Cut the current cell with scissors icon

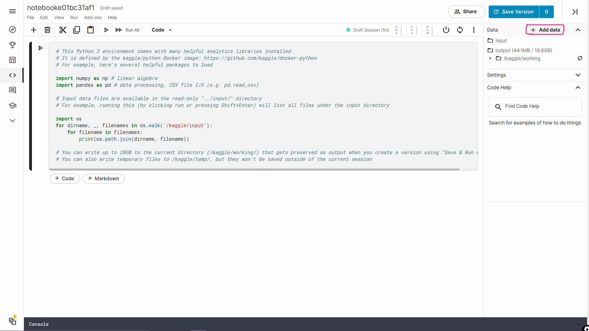pyautogui.click(x=63, y=30)
